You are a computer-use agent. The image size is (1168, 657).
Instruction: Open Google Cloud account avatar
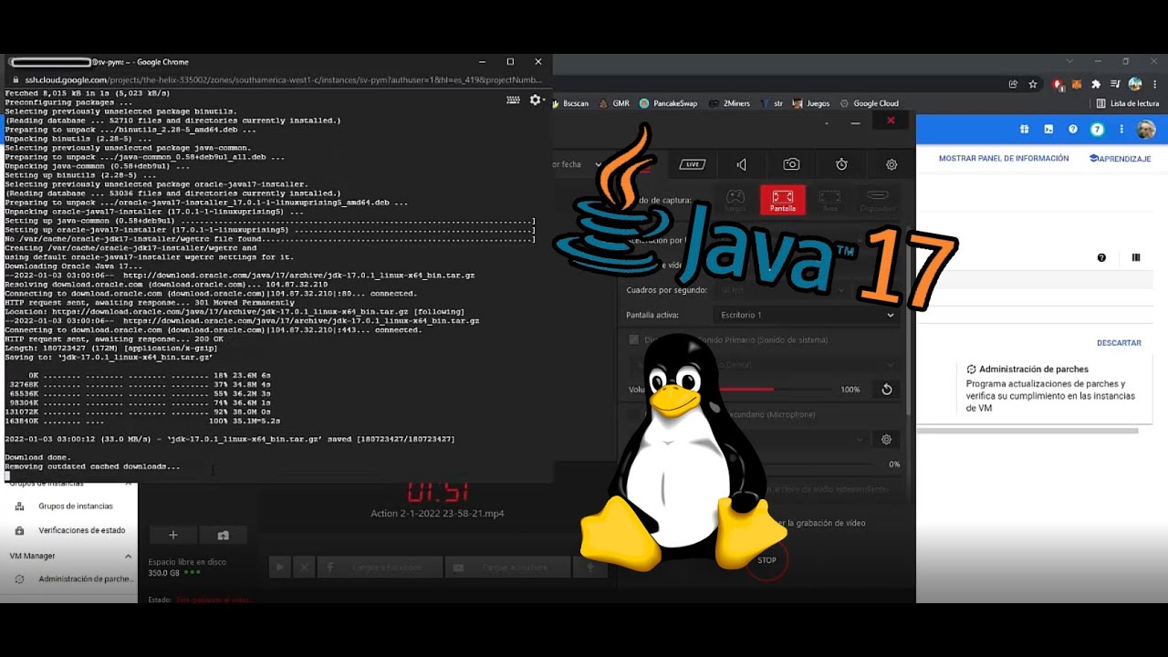click(x=1146, y=130)
